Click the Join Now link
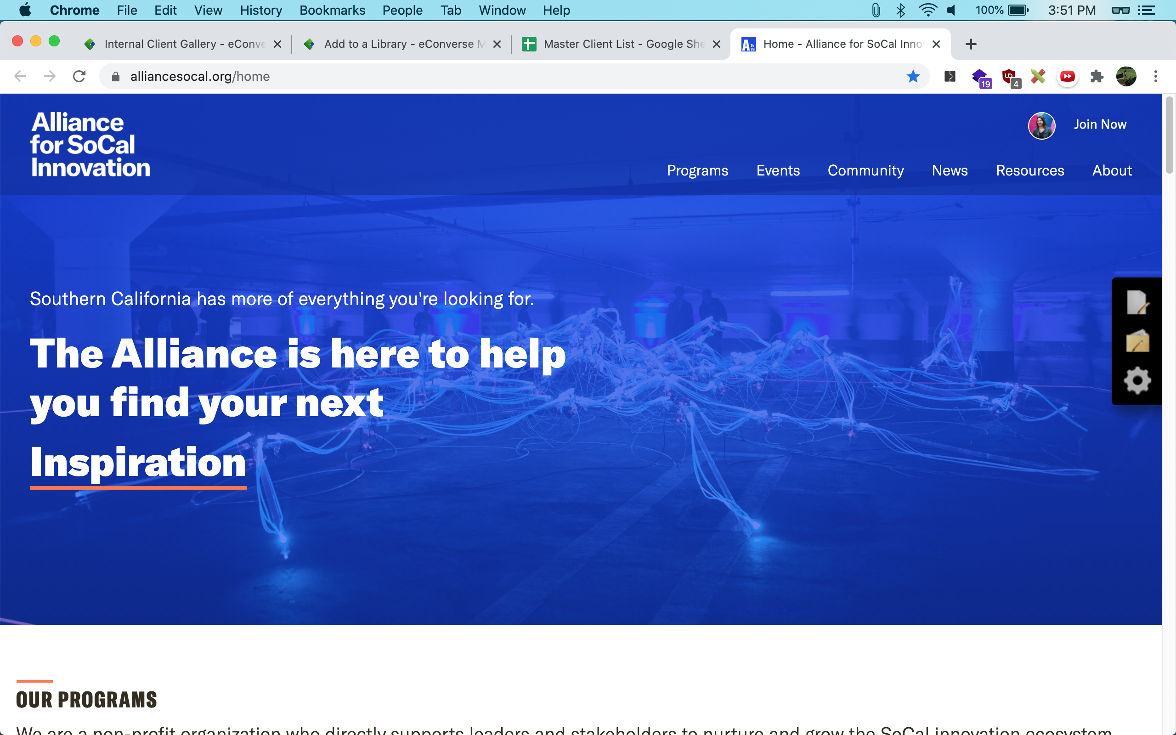1176x735 pixels. coord(1100,124)
